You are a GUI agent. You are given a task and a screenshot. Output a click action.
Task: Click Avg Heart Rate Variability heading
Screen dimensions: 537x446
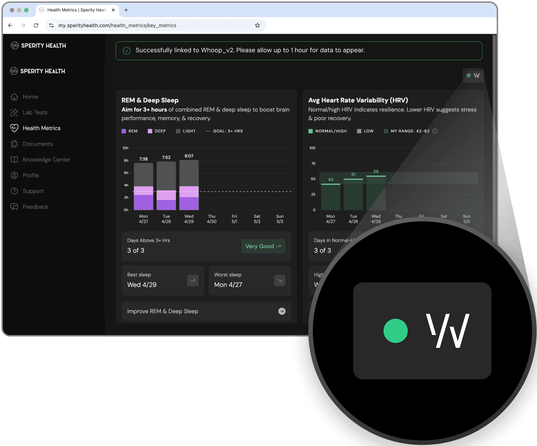click(358, 100)
